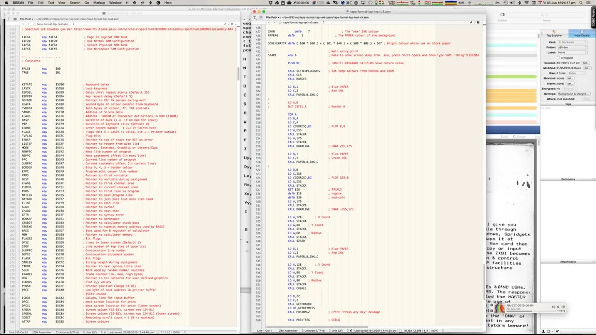Screen dimensions: 596x335
Task: Click the Line 1 Col 1 cursor position in v3.asm status bar
Action: [x=264, y=331]
